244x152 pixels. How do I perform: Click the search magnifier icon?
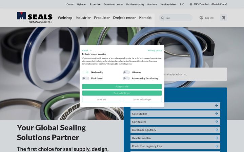pos(162,18)
